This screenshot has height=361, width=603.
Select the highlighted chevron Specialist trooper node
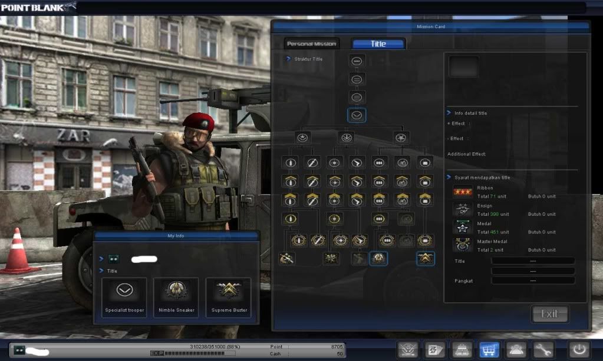click(x=357, y=115)
